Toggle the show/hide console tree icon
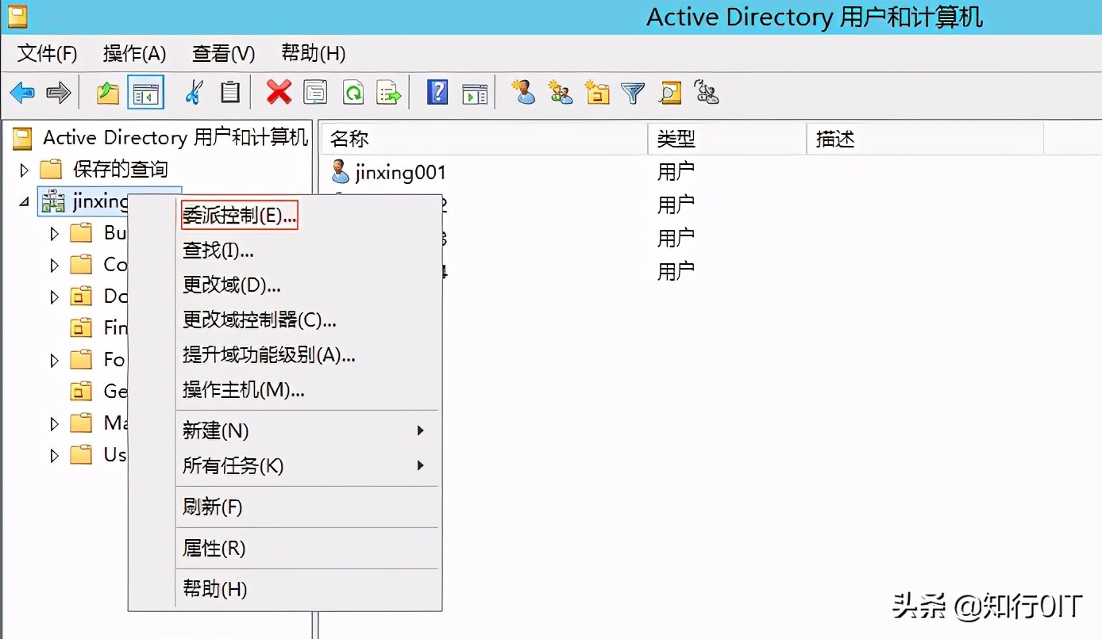This screenshot has width=1102, height=639. tap(146, 93)
